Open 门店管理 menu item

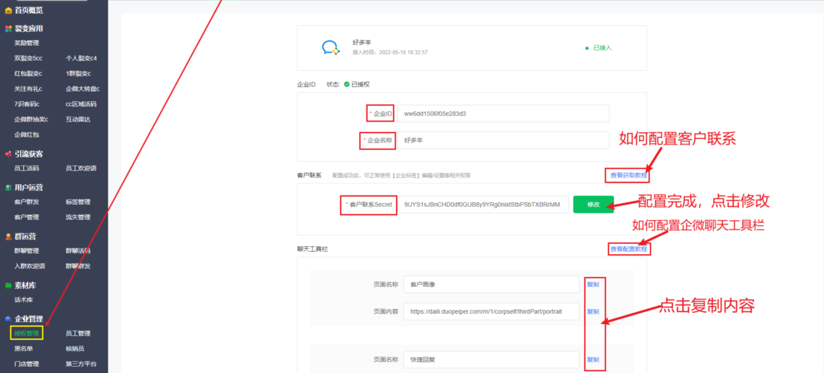point(27,364)
